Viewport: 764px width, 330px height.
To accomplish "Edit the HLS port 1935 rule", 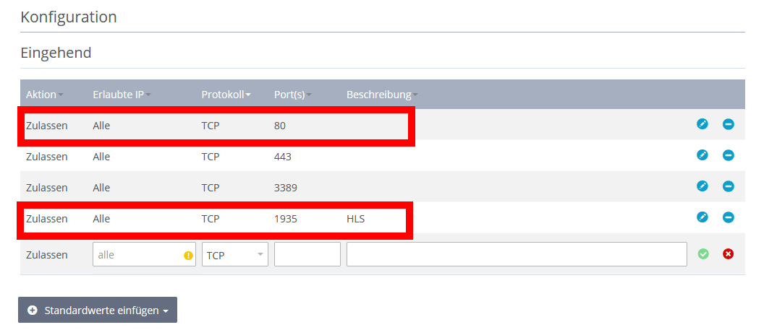I will point(702,217).
